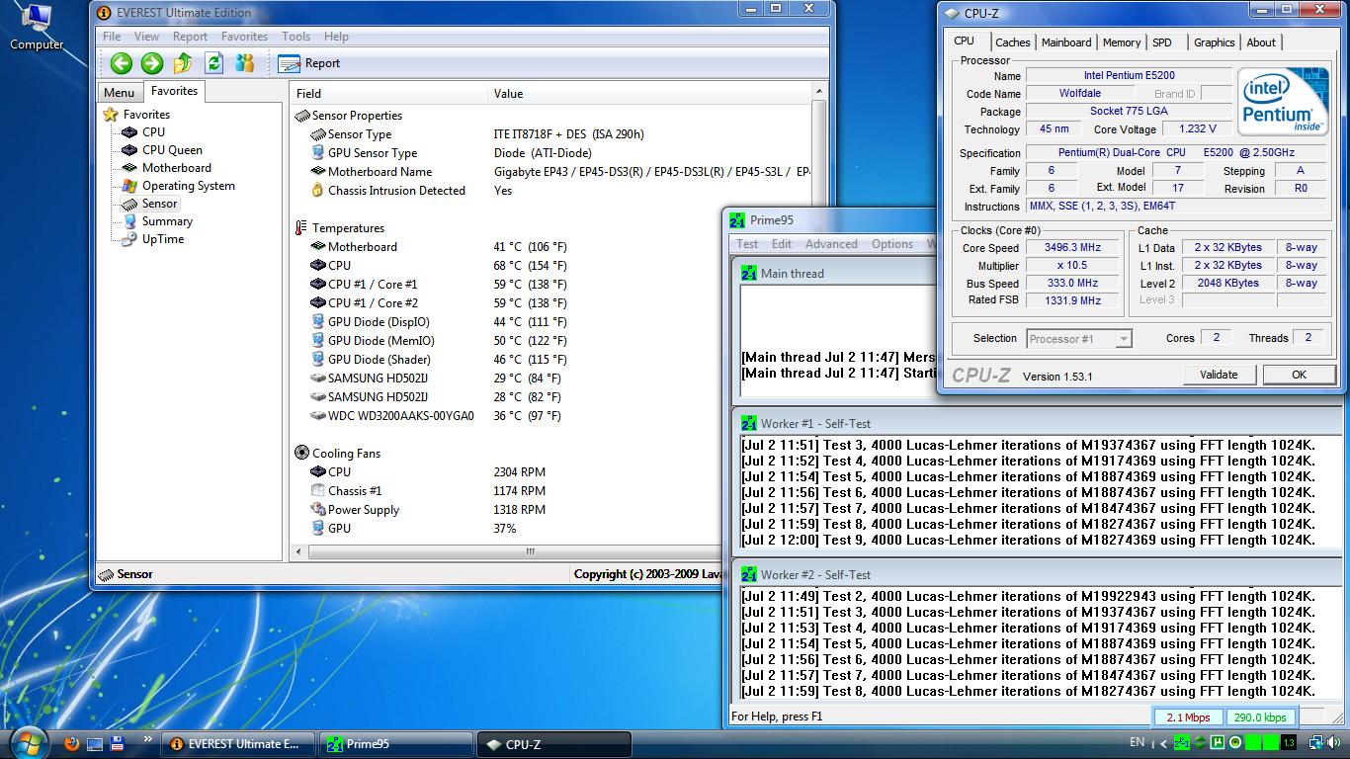
Task: Click the UpTime icon in Favorites tree
Action: 129,239
